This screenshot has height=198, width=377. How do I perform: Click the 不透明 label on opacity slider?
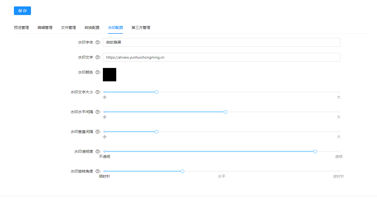click(104, 157)
